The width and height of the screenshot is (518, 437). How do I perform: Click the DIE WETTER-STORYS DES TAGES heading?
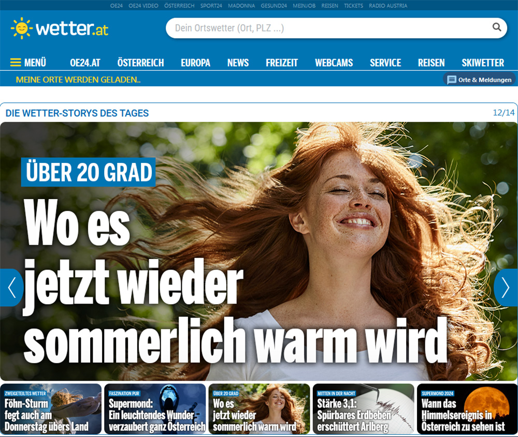pyautogui.click(x=77, y=113)
